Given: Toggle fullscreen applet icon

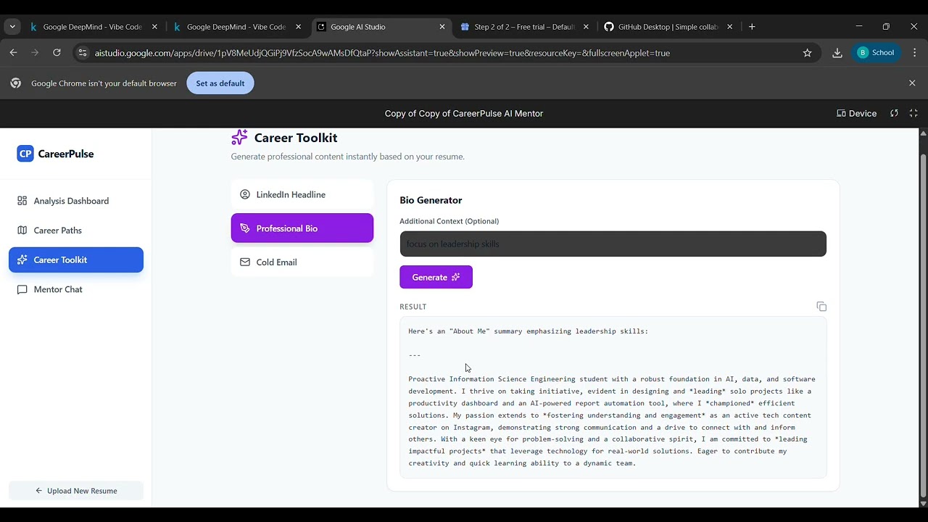Looking at the screenshot, I should point(913,113).
